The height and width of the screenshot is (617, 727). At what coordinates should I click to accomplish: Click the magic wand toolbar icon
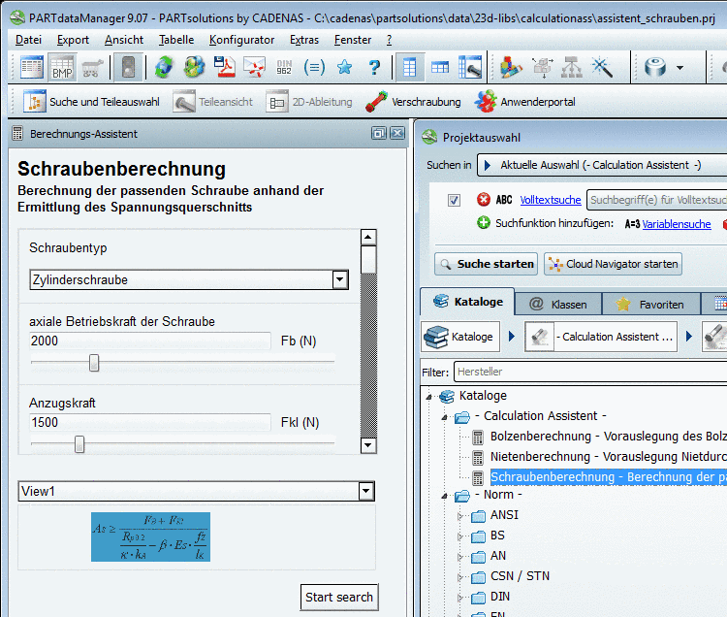[602, 68]
